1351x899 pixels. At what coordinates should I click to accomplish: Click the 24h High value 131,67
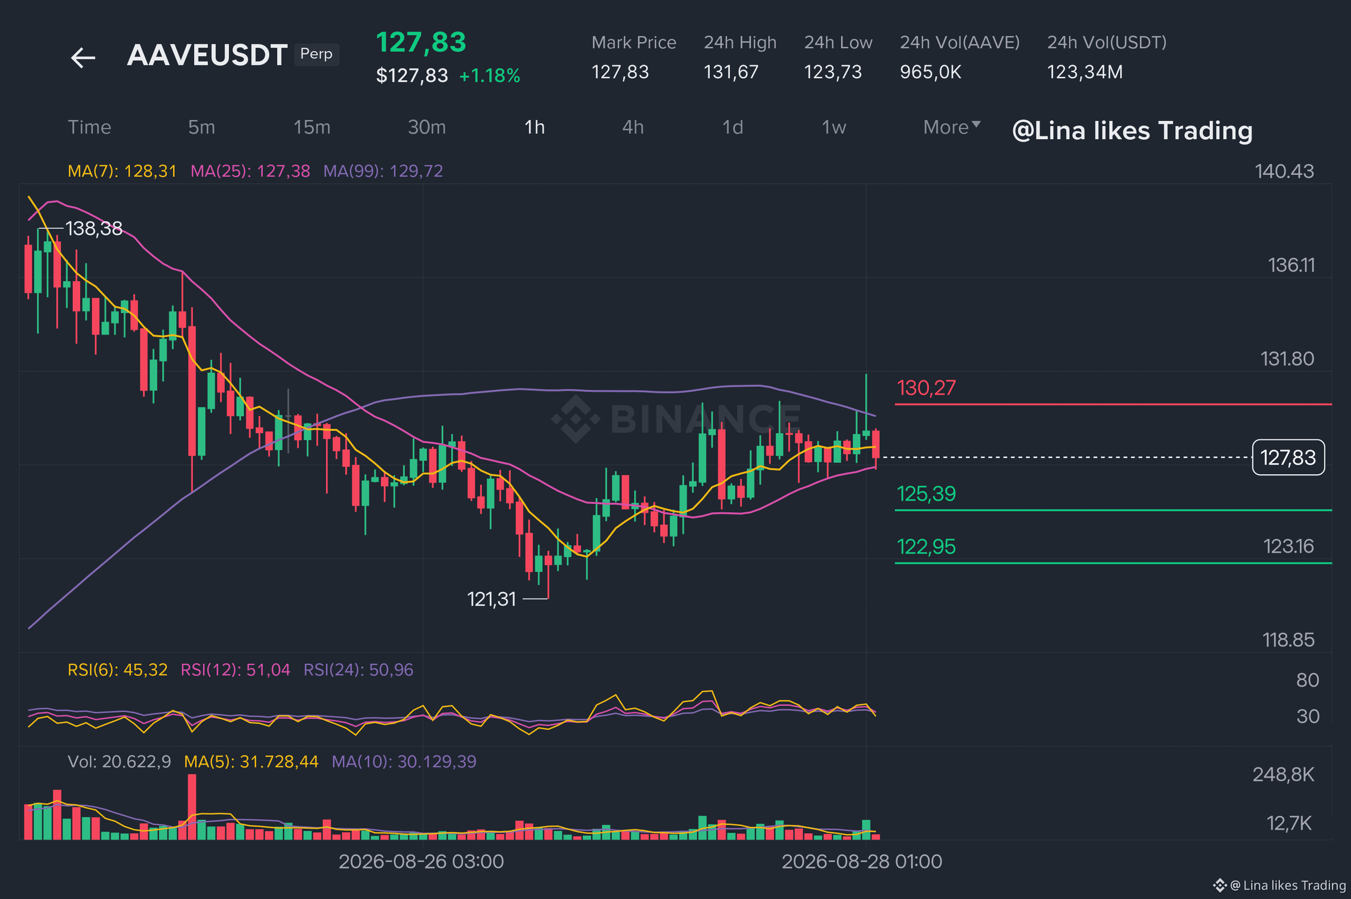pos(731,72)
